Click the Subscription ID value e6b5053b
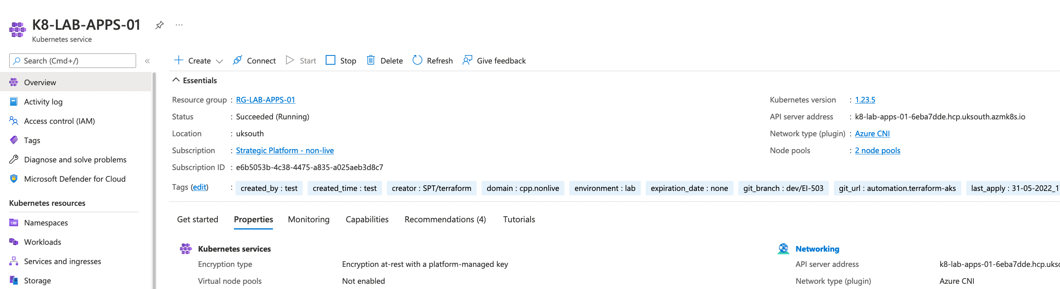The image size is (1060, 289). [x=310, y=167]
